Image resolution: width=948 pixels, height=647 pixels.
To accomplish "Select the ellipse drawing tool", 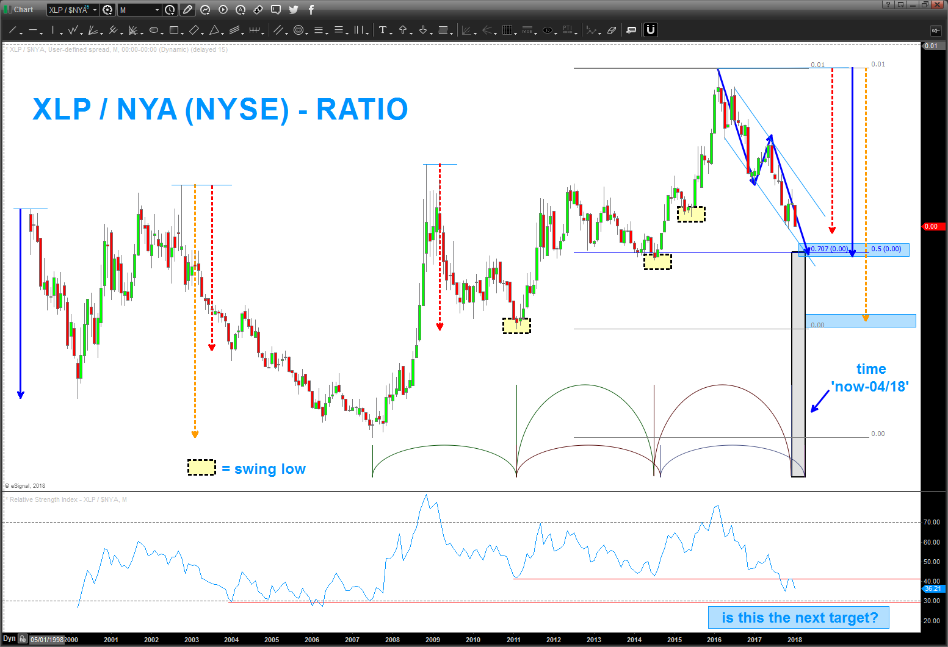I will 153,30.
